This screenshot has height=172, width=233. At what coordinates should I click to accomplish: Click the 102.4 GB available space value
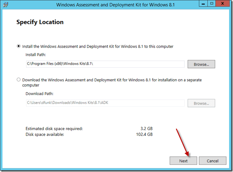coord(144,134)
